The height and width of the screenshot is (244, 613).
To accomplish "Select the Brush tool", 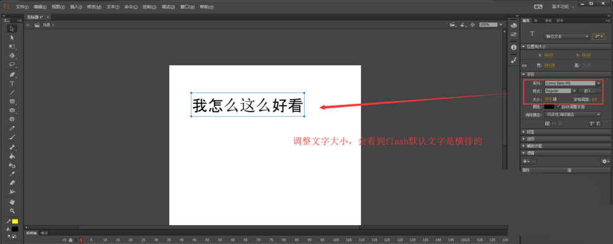I will click(x=12, y=137).
